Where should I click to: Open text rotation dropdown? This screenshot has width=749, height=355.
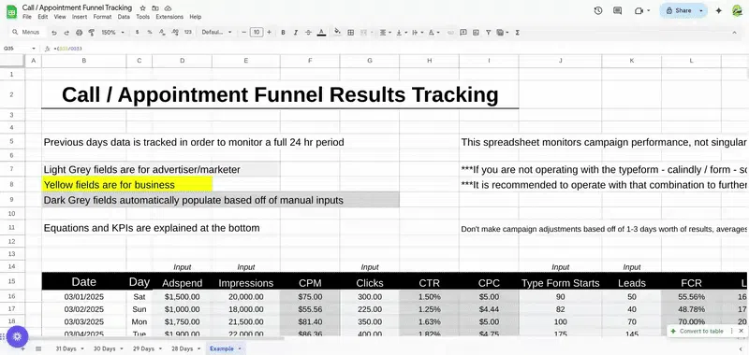point(433,33)
